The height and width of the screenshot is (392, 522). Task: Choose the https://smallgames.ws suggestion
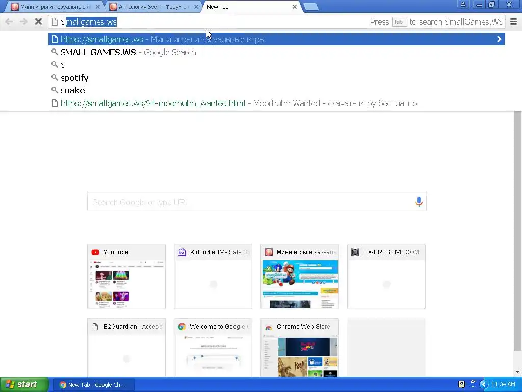pyautogui.click(x=276, y=39)
